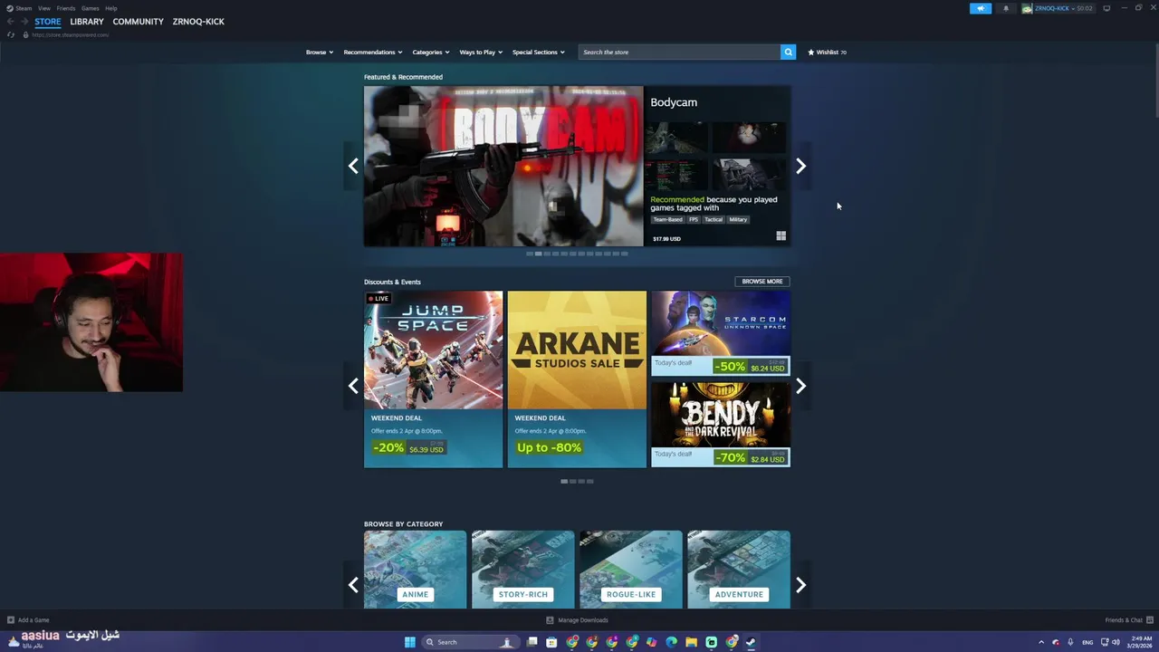Image resolution: width=1159 pixels, height=652 pixels.
Task: Click the Steam taskbar icon
Action: (751, 642)
